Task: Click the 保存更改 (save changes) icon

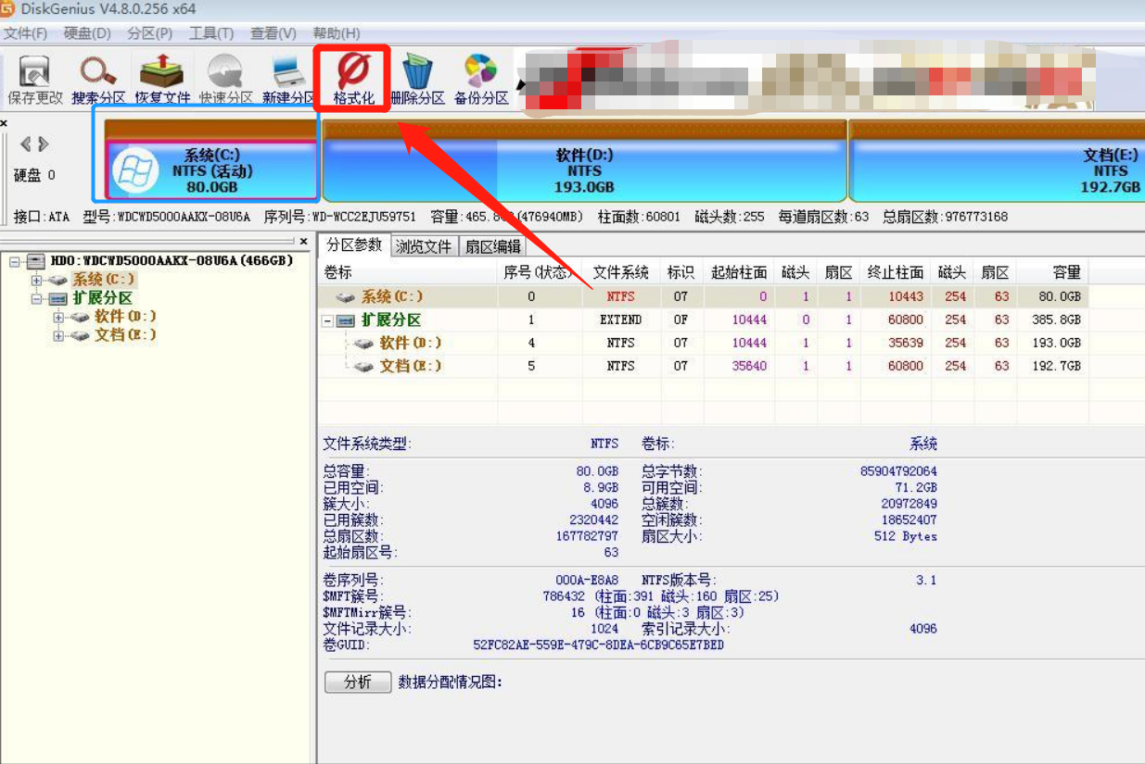Action: (33, 79)
